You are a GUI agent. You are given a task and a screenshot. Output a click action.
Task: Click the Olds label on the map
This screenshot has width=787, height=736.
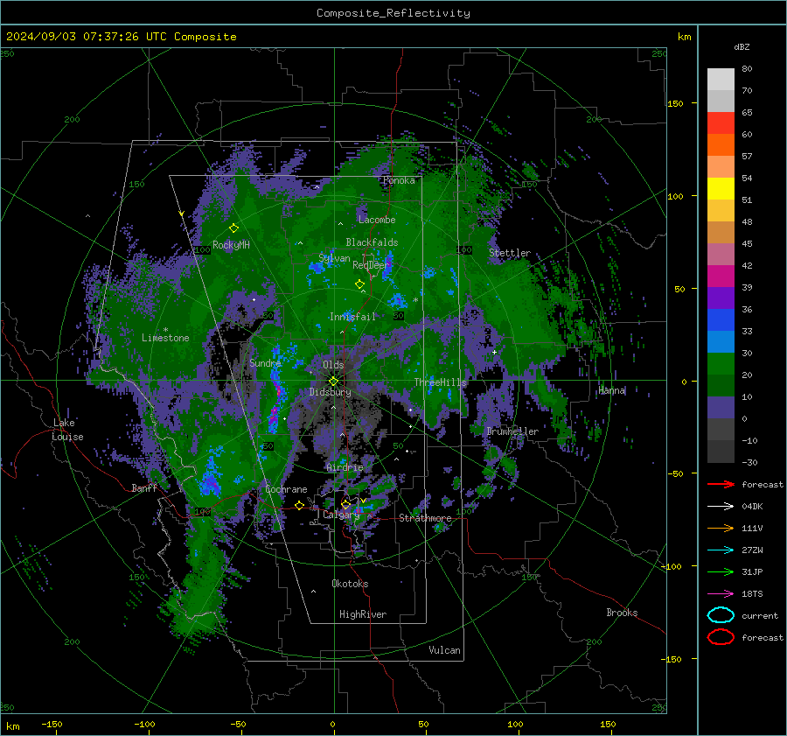pyautogui.click(x=333, y=365)
